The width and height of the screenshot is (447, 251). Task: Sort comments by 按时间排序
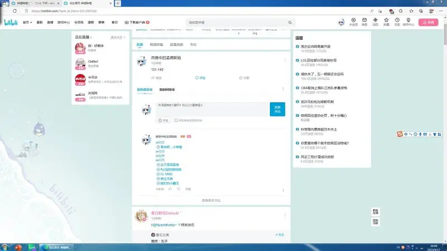(x=167, y=89)
